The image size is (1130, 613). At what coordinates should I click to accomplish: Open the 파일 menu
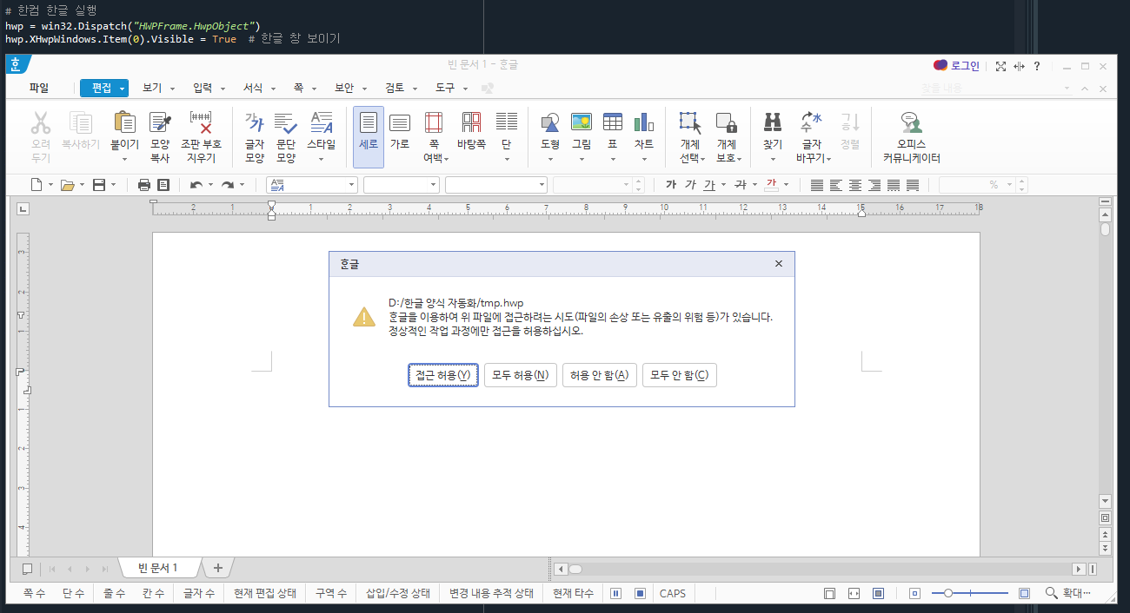pyautogui.click(x=39, y=88)
